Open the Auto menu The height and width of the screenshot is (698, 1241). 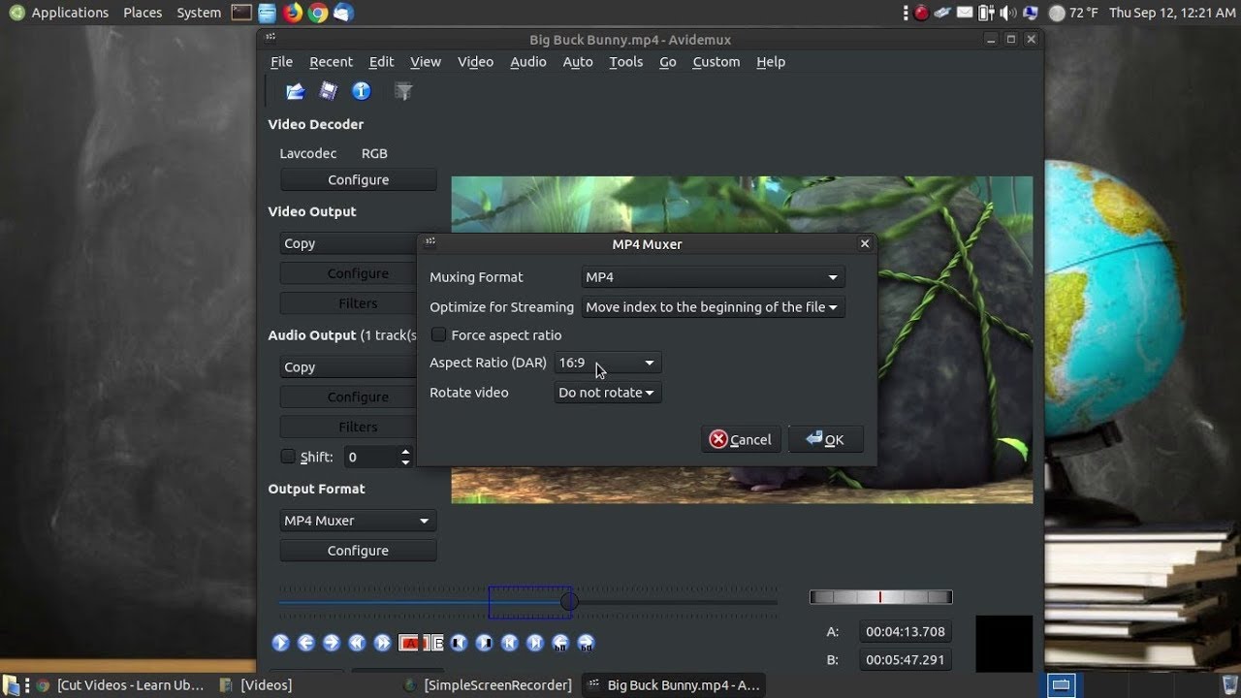click(x=578, y=61)
